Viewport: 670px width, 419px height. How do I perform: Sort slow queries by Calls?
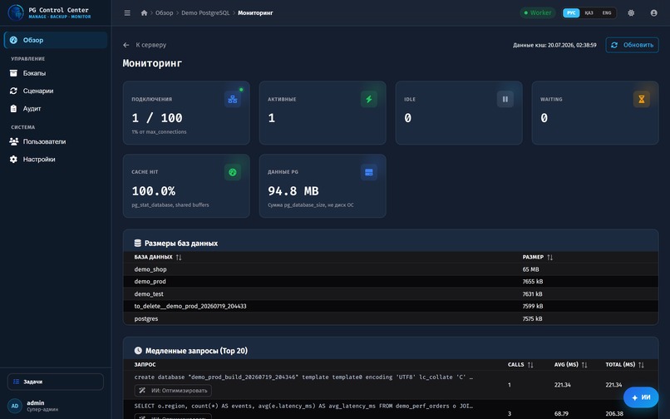click(x=520, y=365)
